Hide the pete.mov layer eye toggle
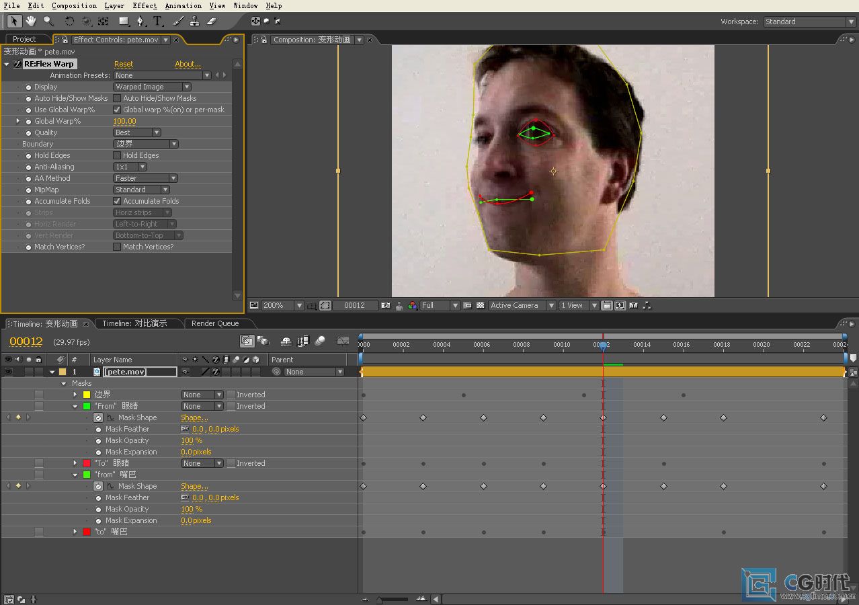The image size is (859, 605). [x=8, y=372]
